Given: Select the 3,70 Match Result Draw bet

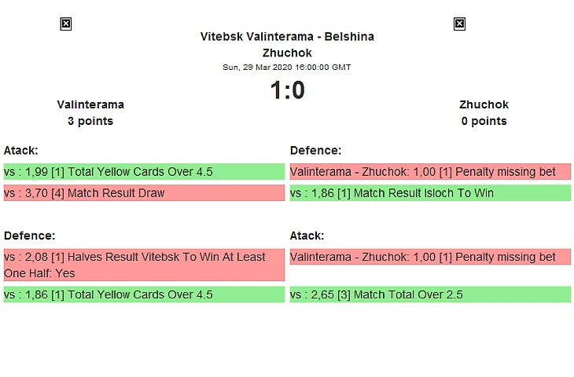Looking at the screenshot, I should tap(144, 193).
